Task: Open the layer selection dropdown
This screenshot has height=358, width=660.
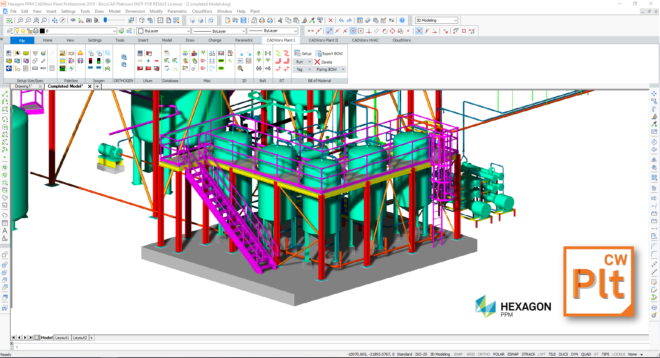Action: coord(114,31)
